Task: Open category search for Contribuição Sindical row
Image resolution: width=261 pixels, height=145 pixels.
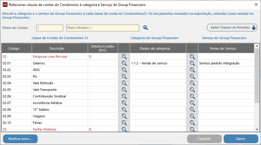Action: pyautogui.click(x=124, y=96)
